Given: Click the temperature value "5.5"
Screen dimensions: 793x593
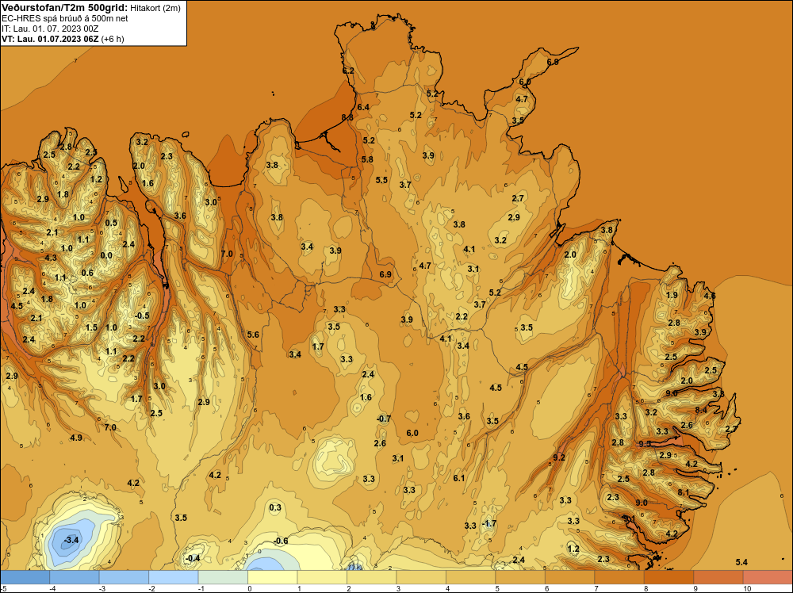Looking at the screenshot, I should tap(381, 180).
